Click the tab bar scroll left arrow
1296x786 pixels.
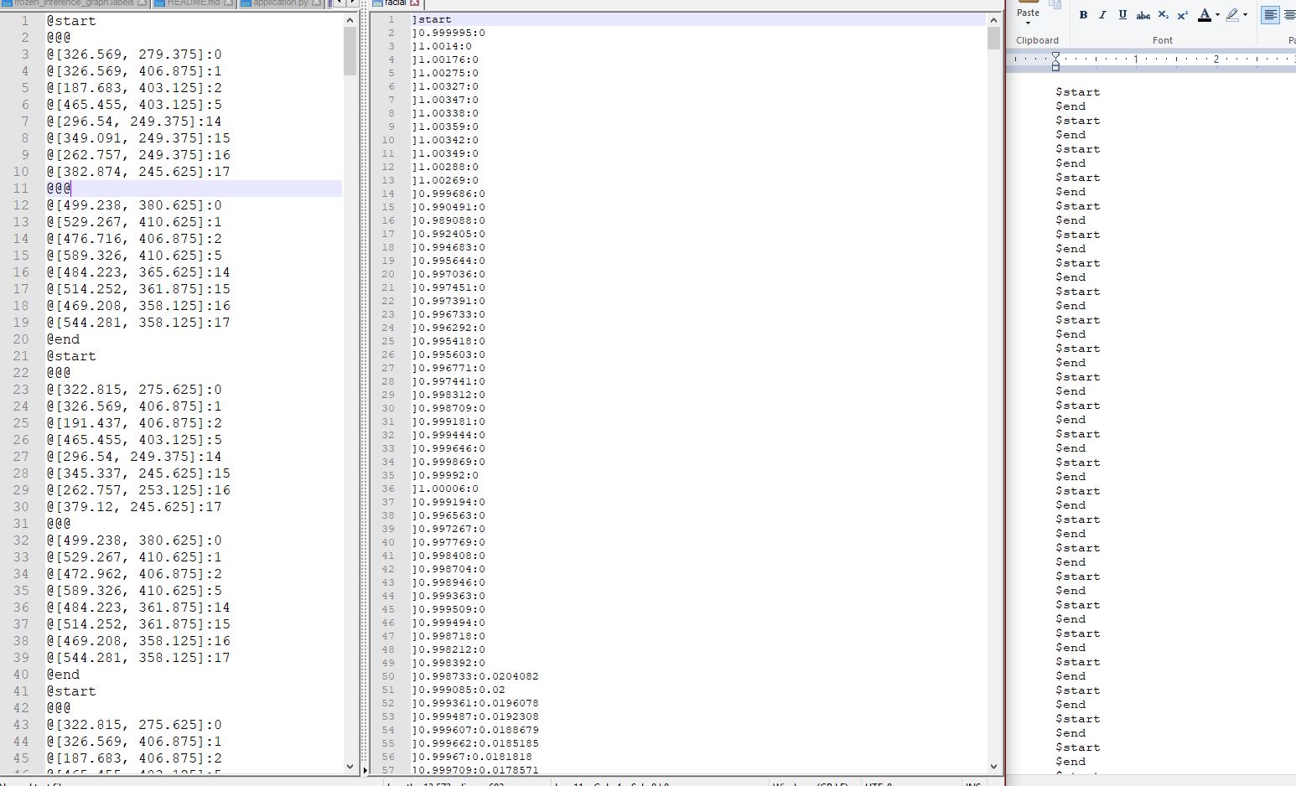(x=340, y=3)
